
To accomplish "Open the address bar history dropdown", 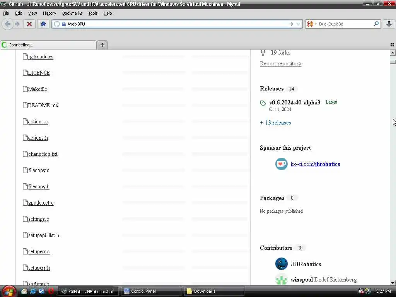I will 298,24.
